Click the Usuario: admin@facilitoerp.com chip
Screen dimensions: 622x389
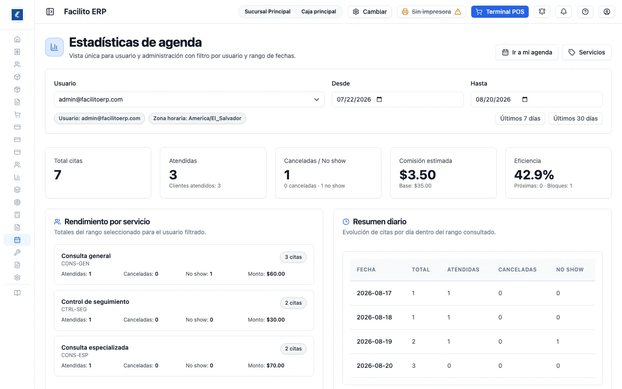click(99, 118)
